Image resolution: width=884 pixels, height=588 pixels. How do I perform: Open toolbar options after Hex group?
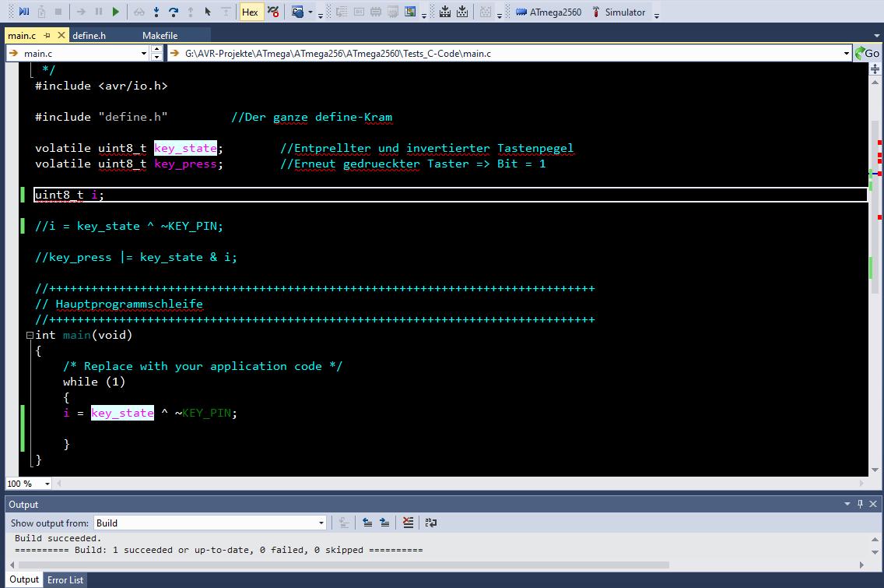coord(321,14)
